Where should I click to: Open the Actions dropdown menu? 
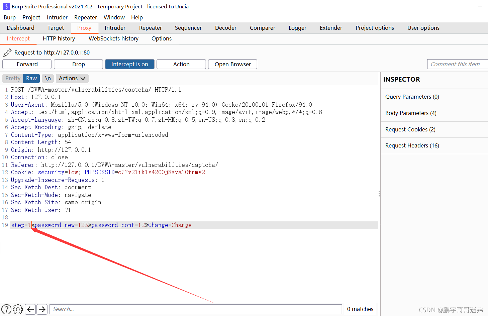tap(72, 78)
